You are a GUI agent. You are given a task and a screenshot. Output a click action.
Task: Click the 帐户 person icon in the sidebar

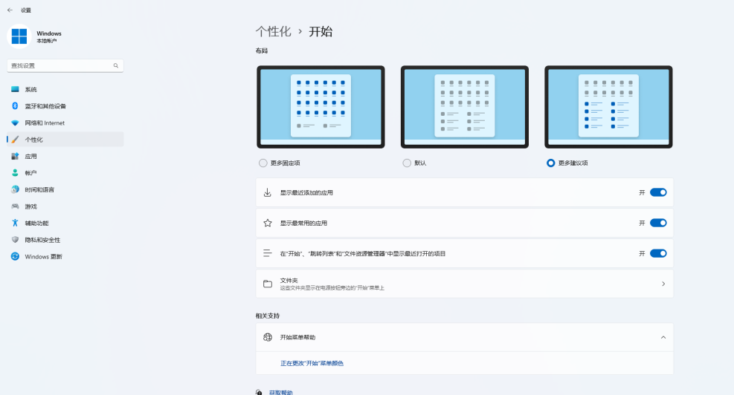pyautogui.click(x=15, y=173)
